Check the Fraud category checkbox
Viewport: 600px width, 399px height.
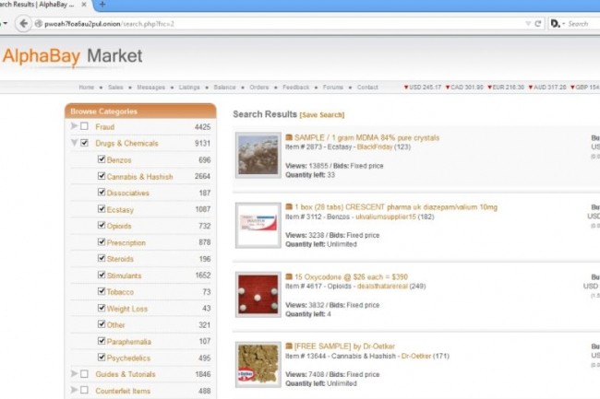(x=85, y=126)
